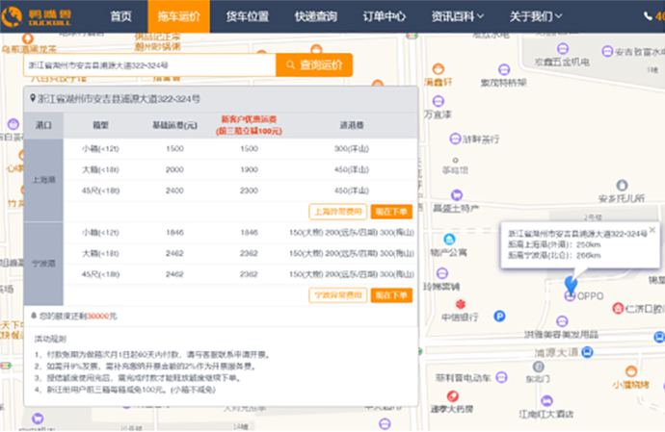Image resolution: width=665 pixels, height=432 pixels.
Task: Click the OPPO store map icon
Action: [570, 296]
